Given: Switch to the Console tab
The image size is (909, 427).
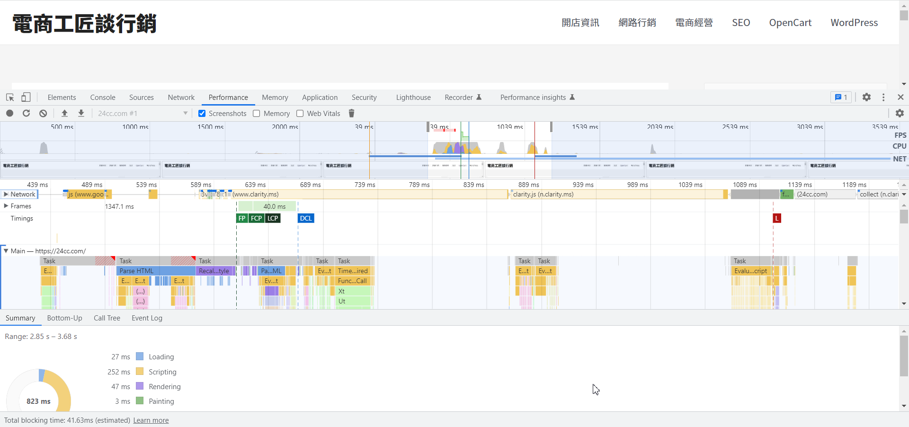Looking at the screenshot, I should [x=103, y=98].
